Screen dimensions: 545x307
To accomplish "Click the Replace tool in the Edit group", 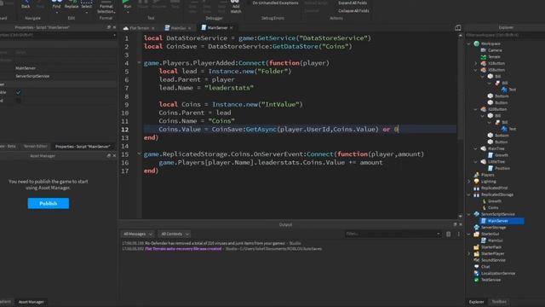I will (x=72, y=5).
